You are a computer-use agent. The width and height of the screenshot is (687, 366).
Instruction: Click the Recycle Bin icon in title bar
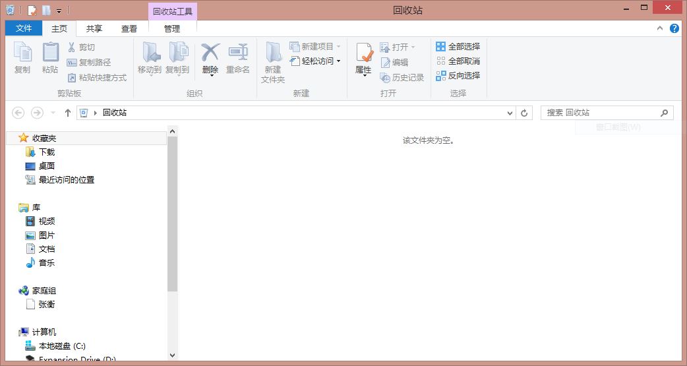(10, 10)
